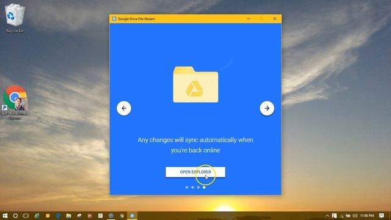391x220 pixels.
Task: Click the 'Any changes will sync automatically' message
Action: (195, 145)
